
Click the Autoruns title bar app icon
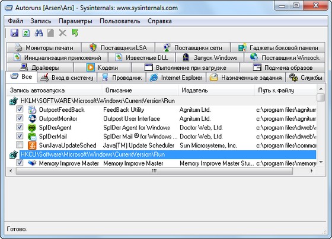[x=9, y=8]
